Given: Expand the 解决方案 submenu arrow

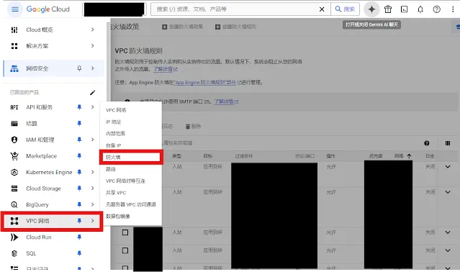Looking at the screenshot, I should [92, 46].
